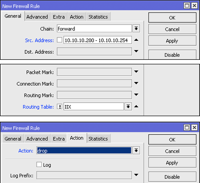Click the Log Prefix field
Screen dimensions: 200x183
[x=84, y=175]
